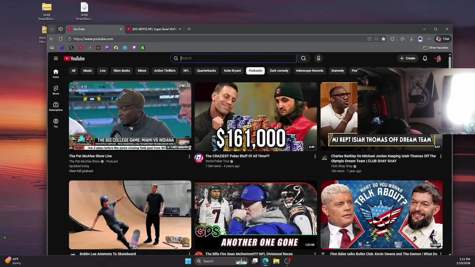The width and height of the screenshot is (475, 267).
Task: Select the Mixes filter chip
Action: click(x=142, y=70)
